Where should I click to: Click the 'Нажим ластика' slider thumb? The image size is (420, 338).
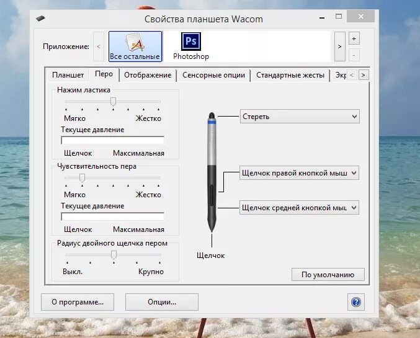click(113, 102)
